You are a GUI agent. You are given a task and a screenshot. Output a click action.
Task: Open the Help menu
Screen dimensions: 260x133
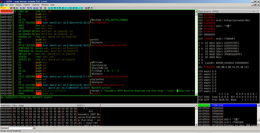point(53,5)
